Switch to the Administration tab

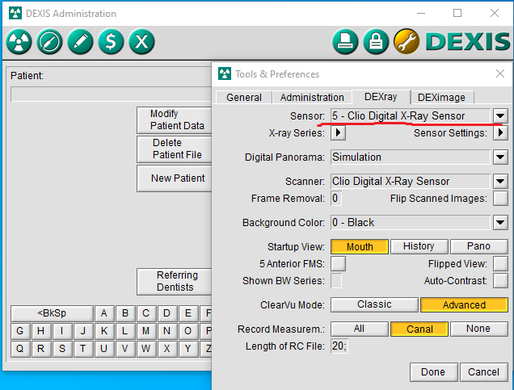(312, 97)
